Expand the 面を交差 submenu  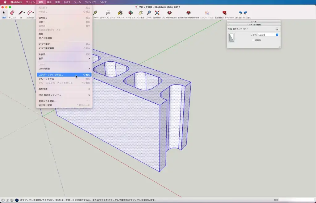pyautogui.click(x=64, y=89)
